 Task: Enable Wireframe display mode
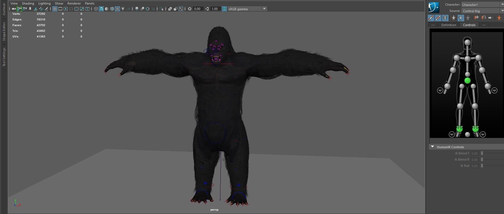[96, 9]
